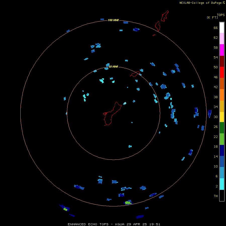Select the light green legend swatch
This screenshot has height=226, width=226.
coord(222,139)
